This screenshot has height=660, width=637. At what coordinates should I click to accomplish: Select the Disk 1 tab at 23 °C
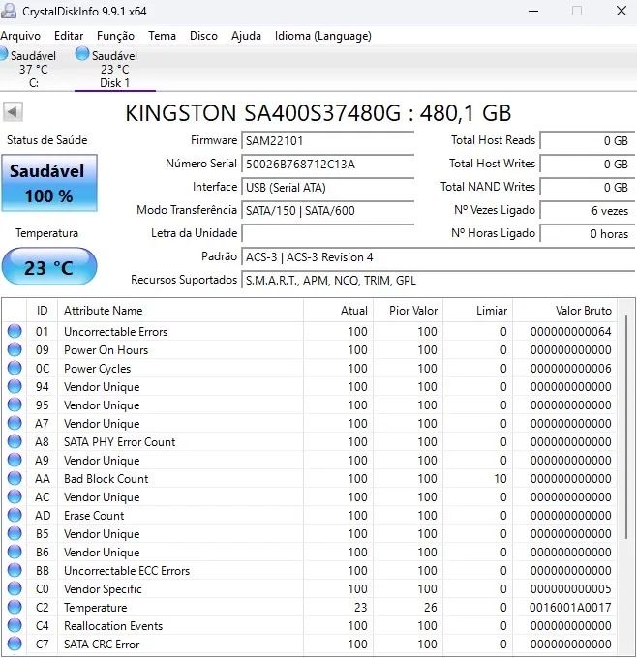click(x=114, y=69)
